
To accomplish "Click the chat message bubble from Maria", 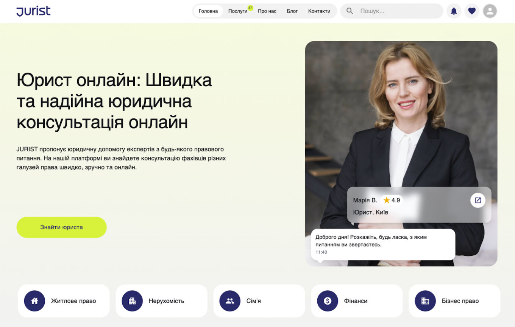I will (383, 244).
